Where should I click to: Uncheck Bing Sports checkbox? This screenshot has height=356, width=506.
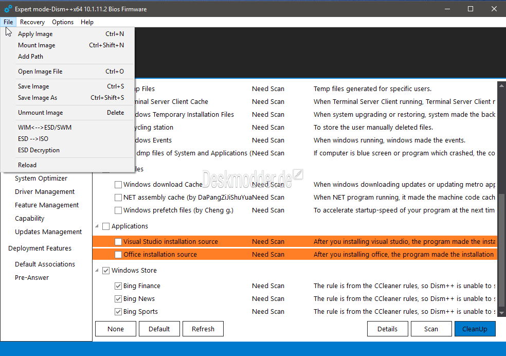point(118,312)
